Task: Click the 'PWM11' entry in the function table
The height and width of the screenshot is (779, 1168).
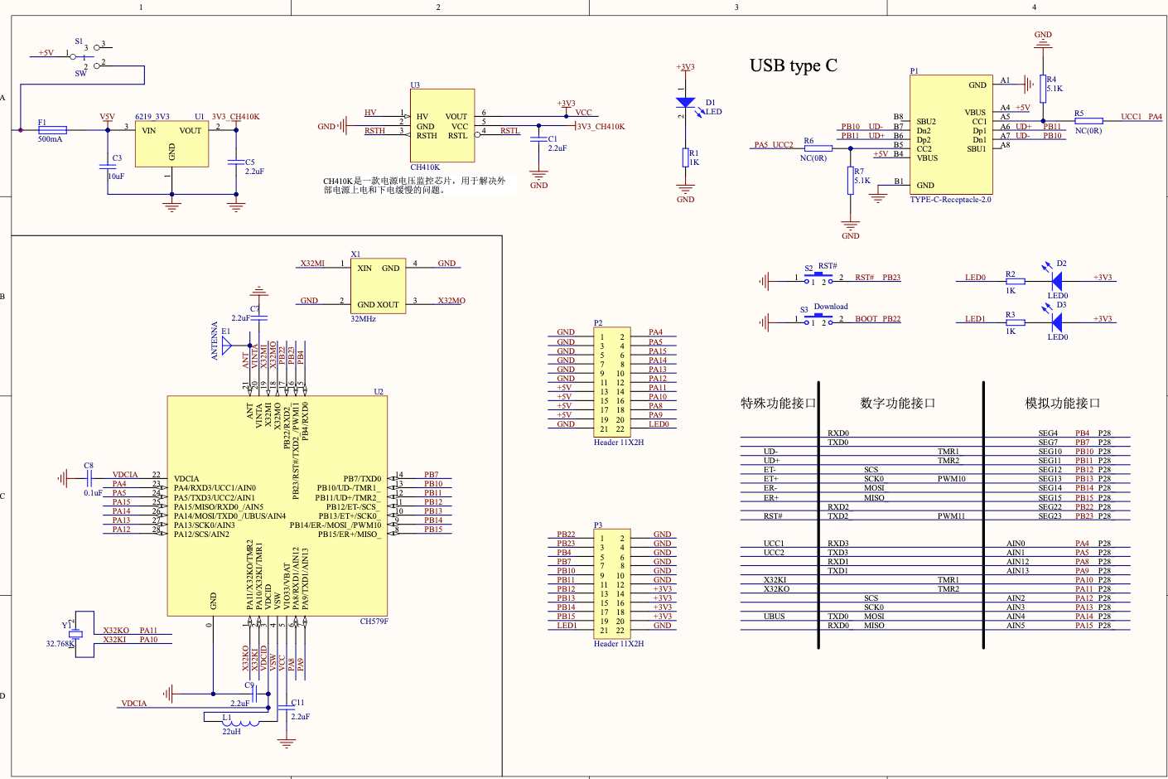Action: coord(951,516)
